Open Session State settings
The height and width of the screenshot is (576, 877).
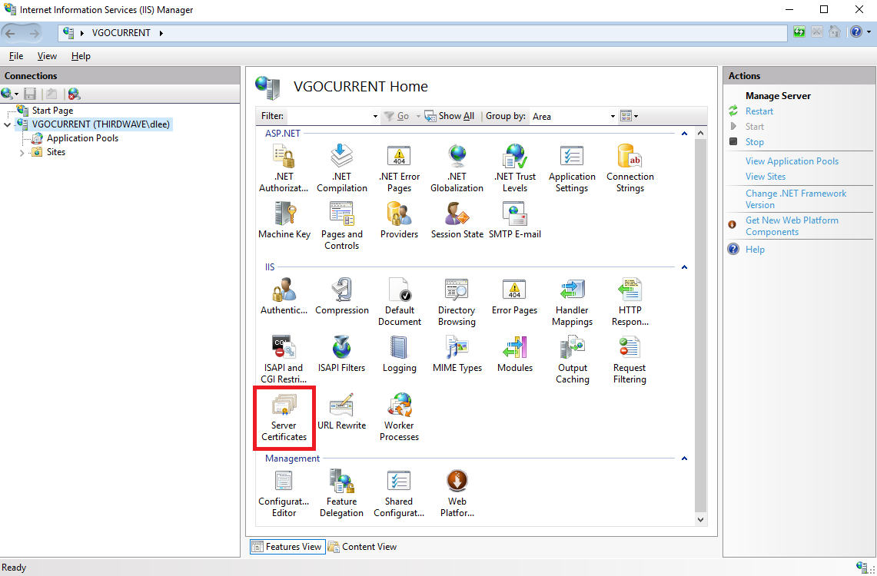point(457,220)
